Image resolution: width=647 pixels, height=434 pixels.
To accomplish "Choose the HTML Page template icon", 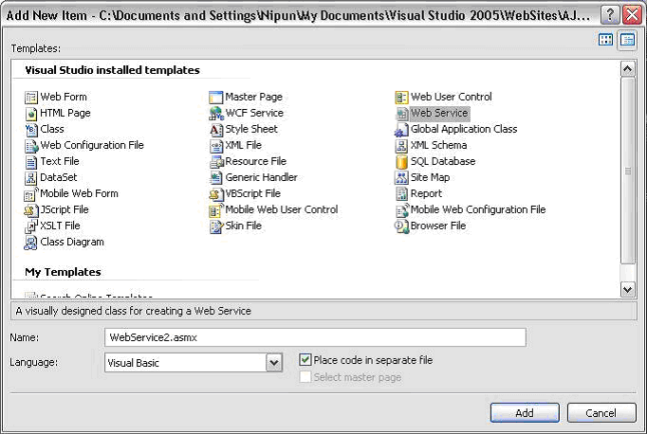I will (31, 114).
